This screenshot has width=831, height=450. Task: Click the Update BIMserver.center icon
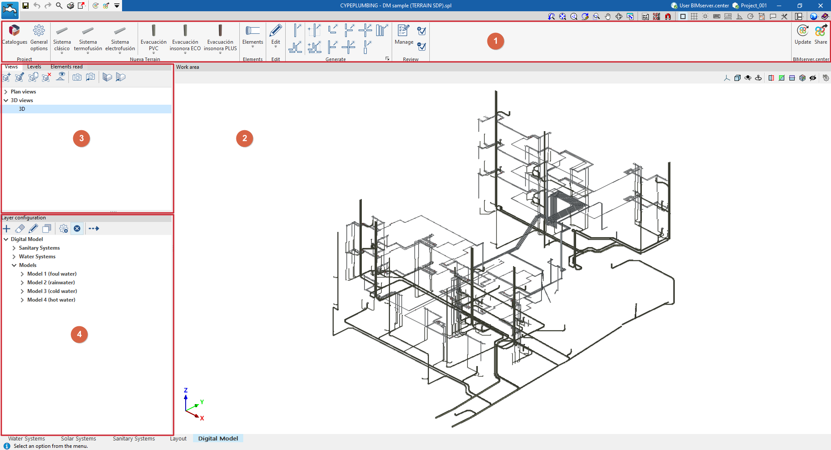point(802,34)
